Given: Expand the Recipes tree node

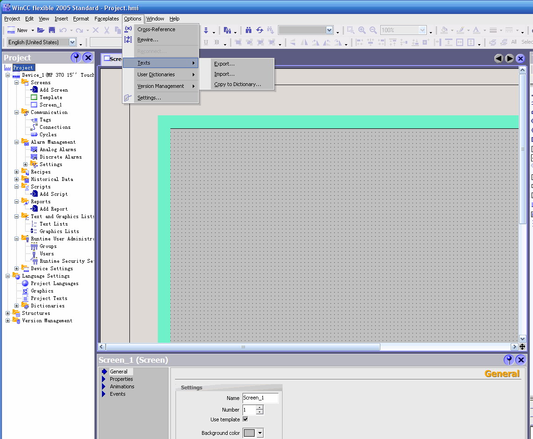Looking at the screenshot, I should (x=16, y=172).
